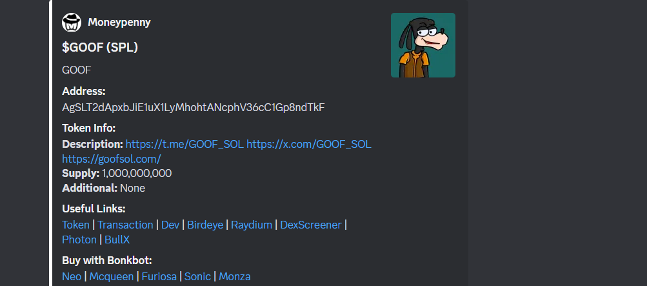The height and width of the screenshot is (286, 647).
Task: Open the GOOF token thumbnail image
Action: pyautogui.click(x=423, y=45)
